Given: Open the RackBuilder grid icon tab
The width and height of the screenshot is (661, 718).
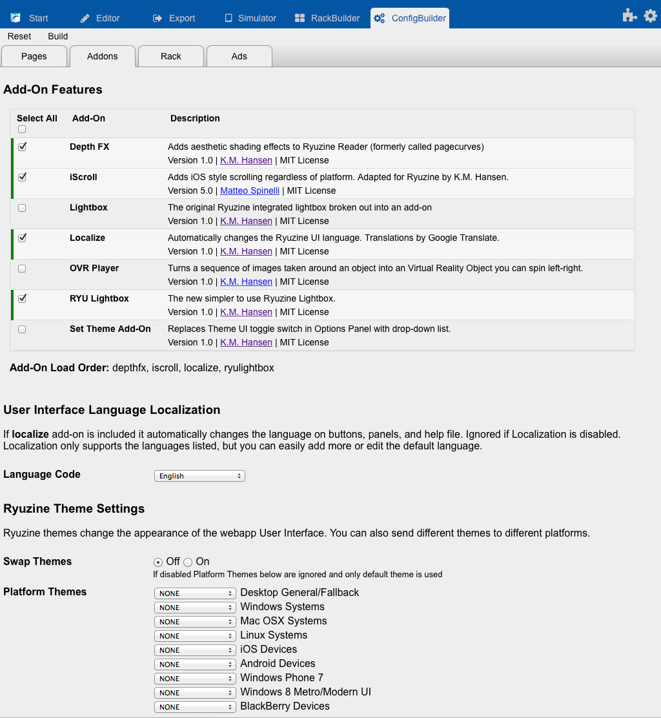Looking at the screenshot, I should point(300,18).
